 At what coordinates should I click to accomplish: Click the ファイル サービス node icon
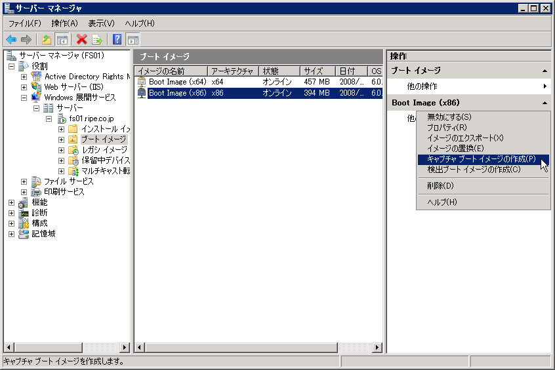[35, 181]
